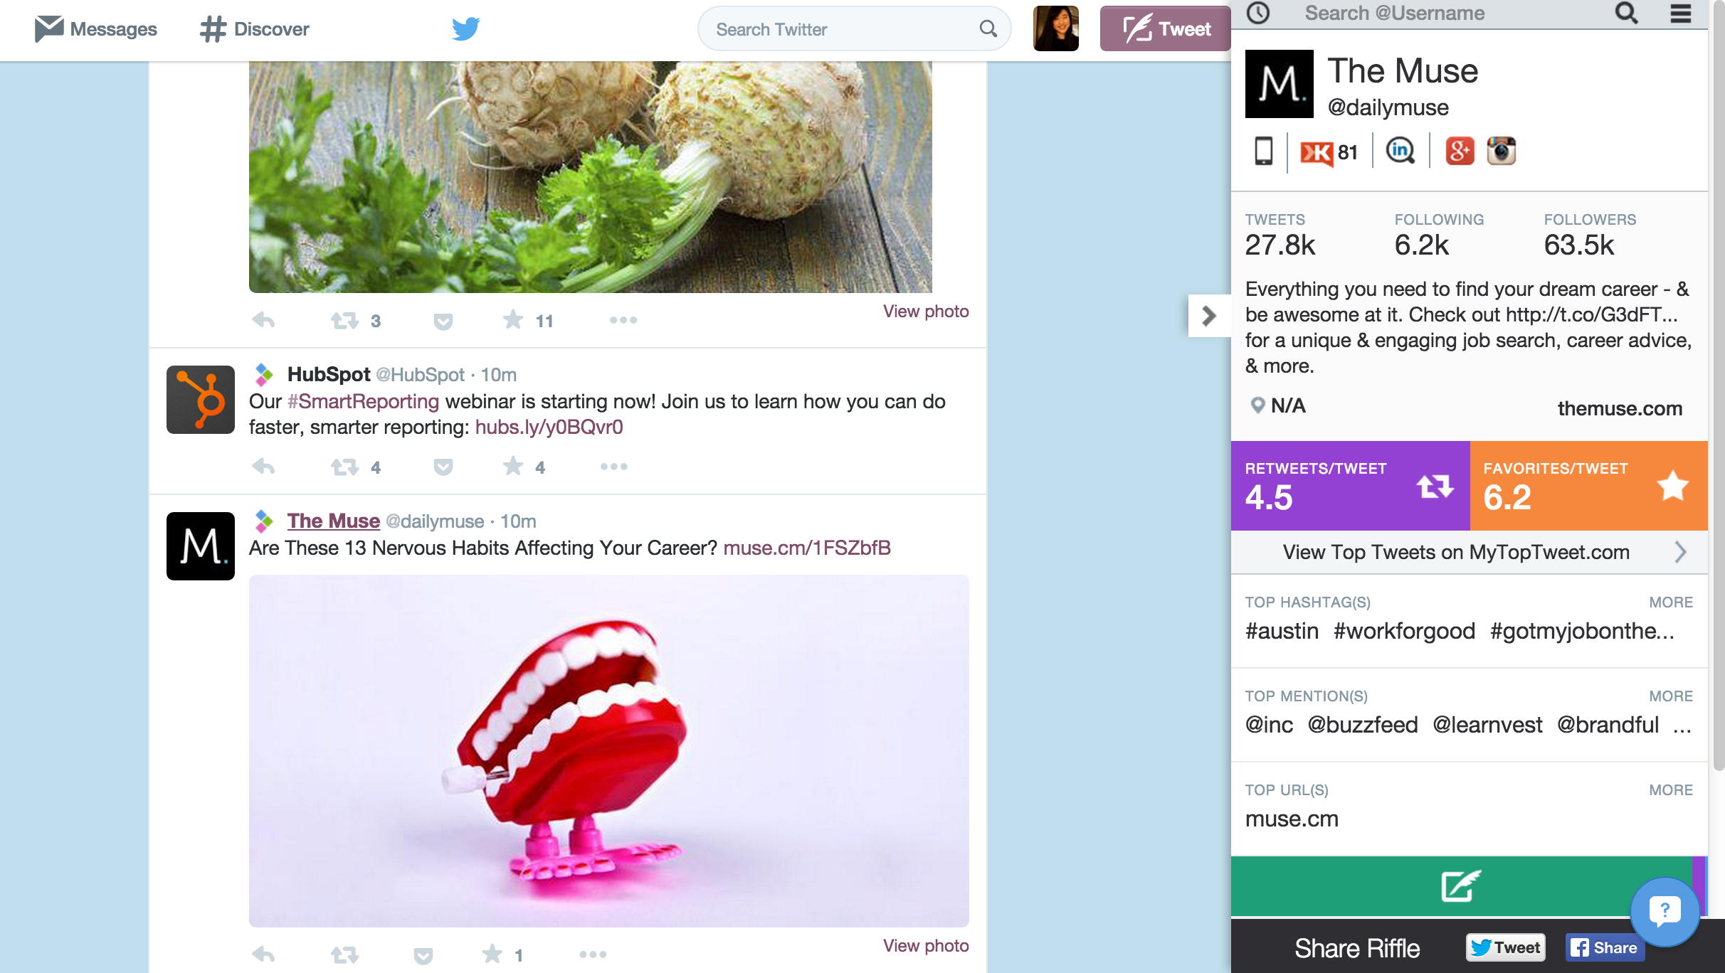
Task: Click the #gotmyjobonthe... hashtag
Action: [1582, 631]
